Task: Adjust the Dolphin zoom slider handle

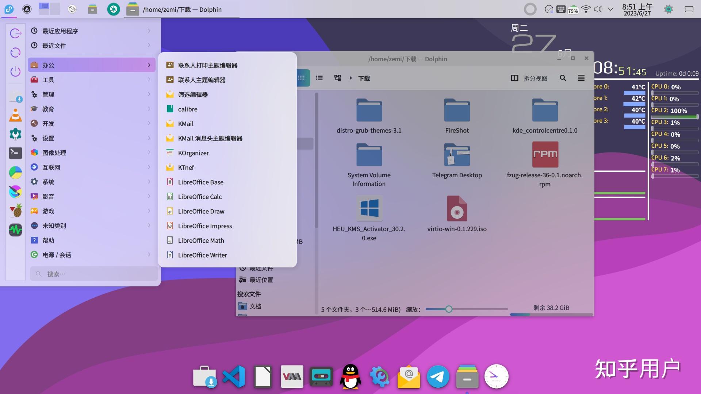Action: coord(449,309)
